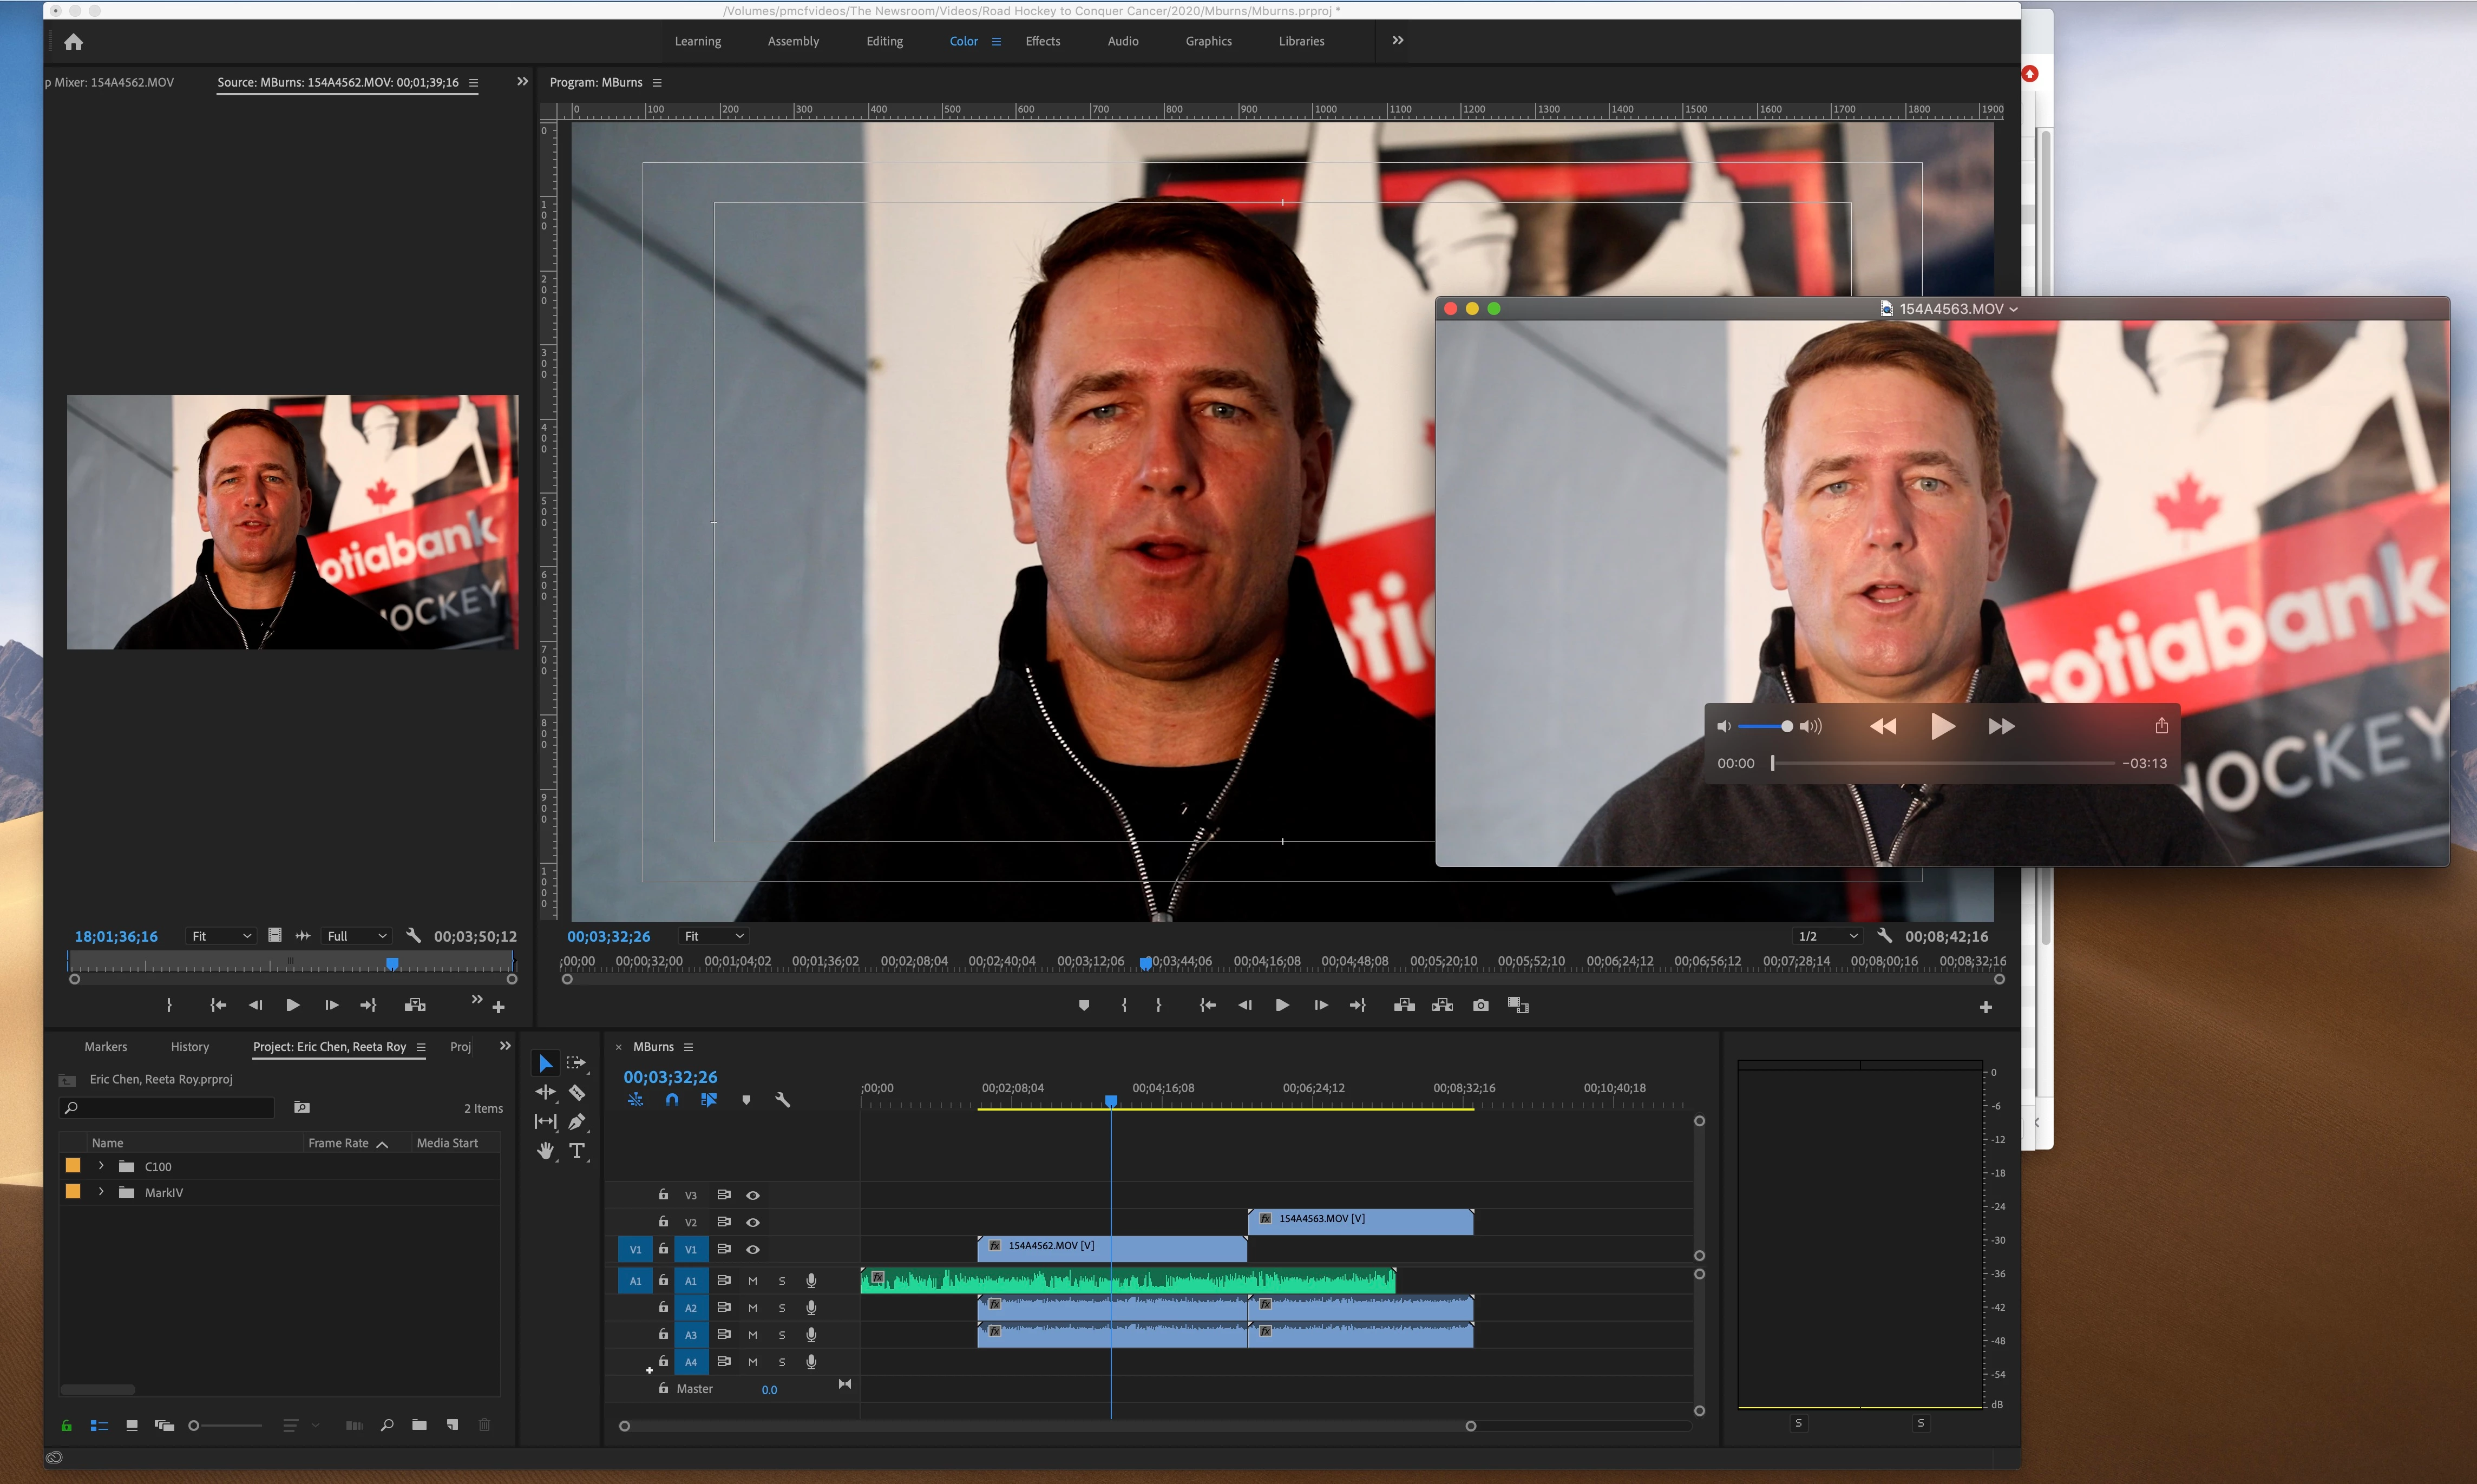
Task: Open the History panel tab
Action: click(190, 1047)
